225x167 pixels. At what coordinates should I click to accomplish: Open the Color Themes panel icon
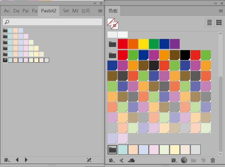121,160
